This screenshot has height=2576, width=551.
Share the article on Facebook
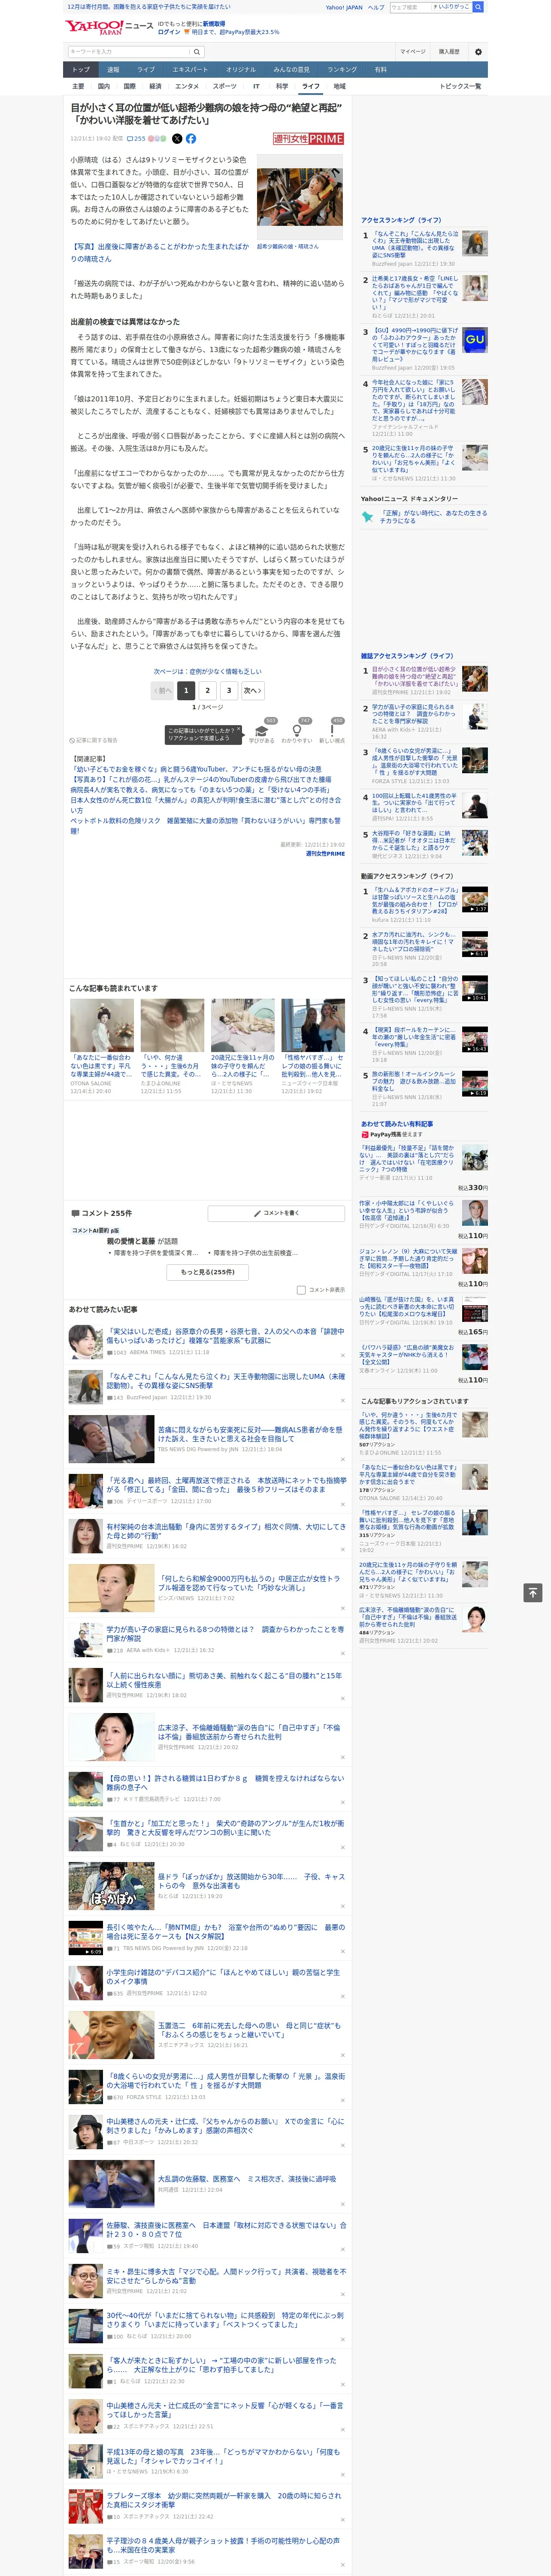point(191,139)
